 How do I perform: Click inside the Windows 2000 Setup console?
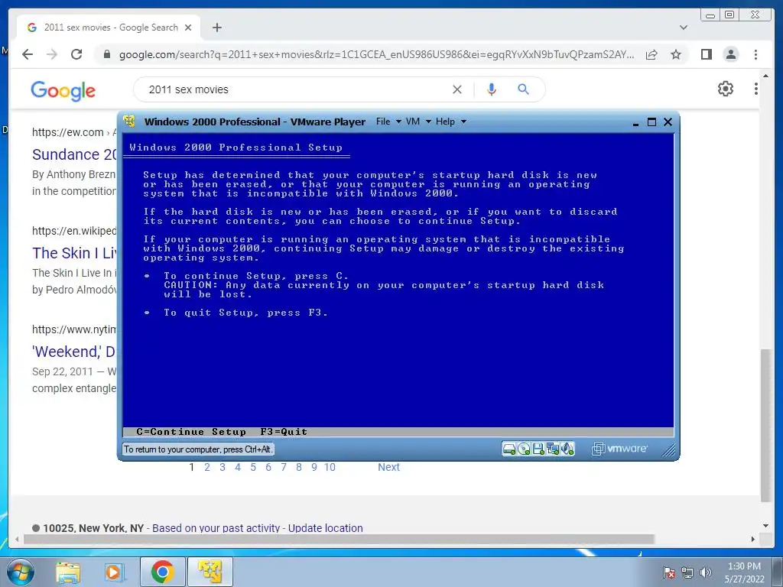pos(398,284)
